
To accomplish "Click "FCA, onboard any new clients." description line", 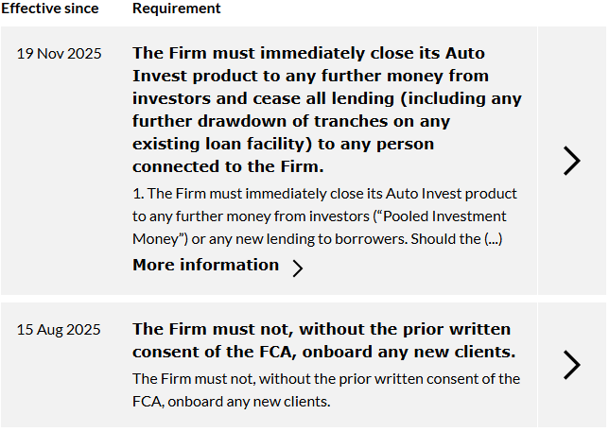I will [x=232, y=401].
